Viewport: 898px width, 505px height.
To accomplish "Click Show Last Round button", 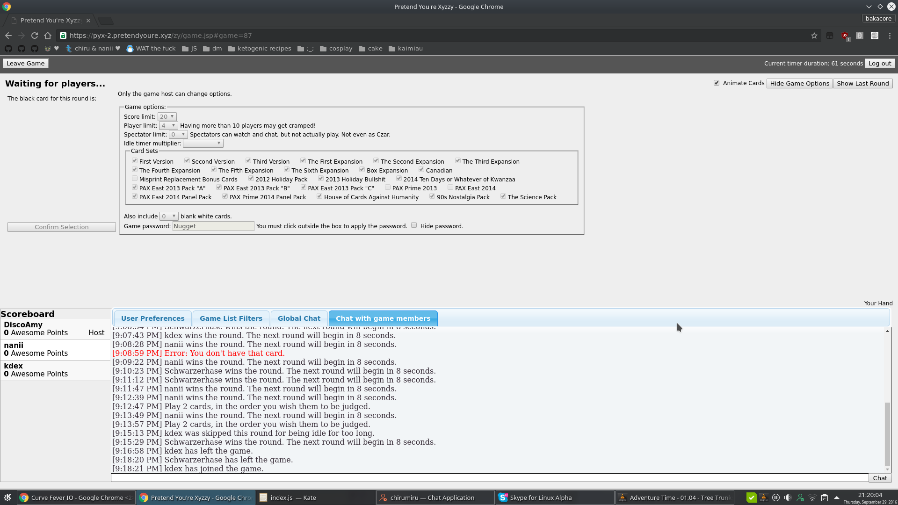I will 862,84.
